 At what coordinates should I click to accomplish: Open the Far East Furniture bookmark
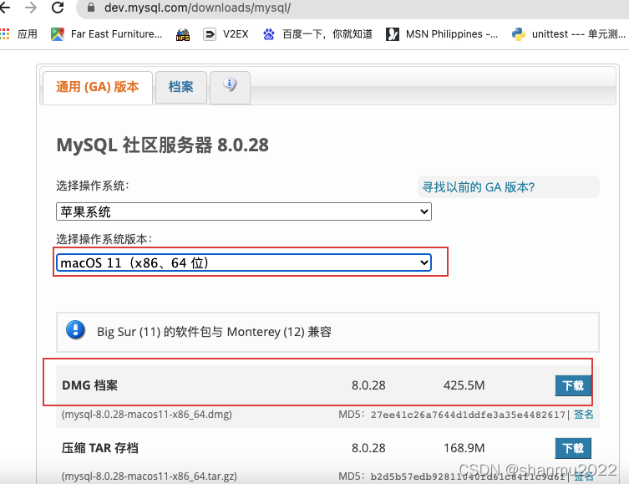click(x=106, y=34)
